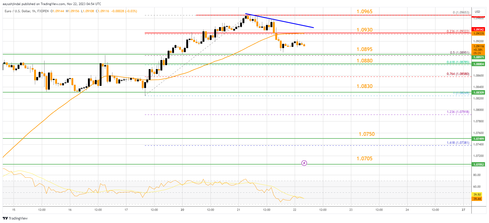Click the green 1.08309 price tag
The width and height of the screenshot is (489, 223).
click(478, 92)
